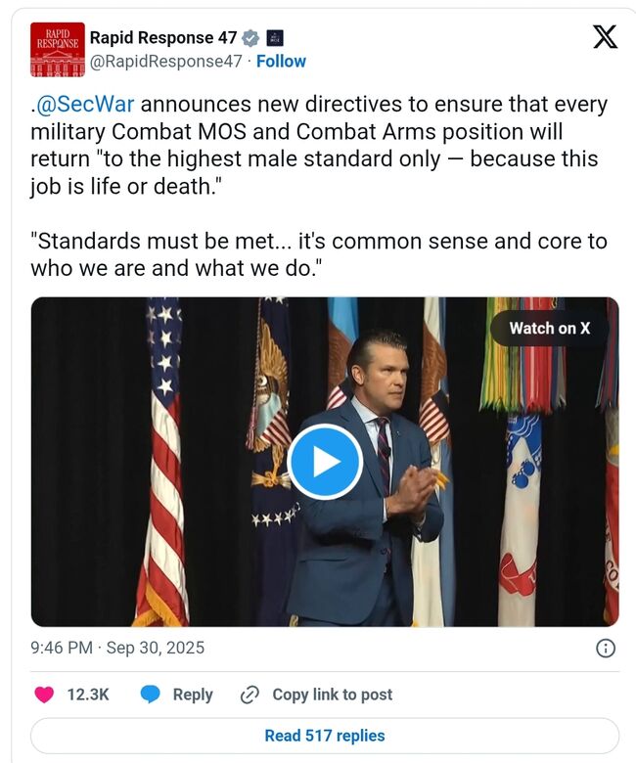The height and width of the screenshot is (763, 636).
Task: Click the chain link copy icon
Action: click(250, 695)
